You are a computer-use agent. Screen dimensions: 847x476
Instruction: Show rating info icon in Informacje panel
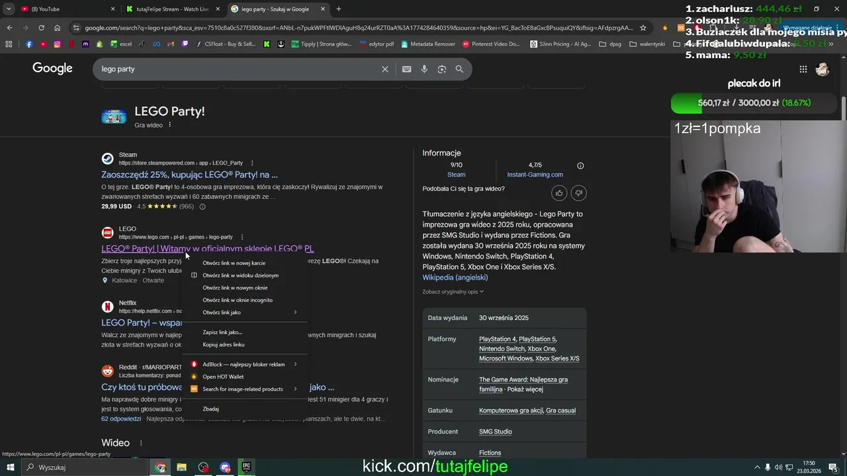580,166
